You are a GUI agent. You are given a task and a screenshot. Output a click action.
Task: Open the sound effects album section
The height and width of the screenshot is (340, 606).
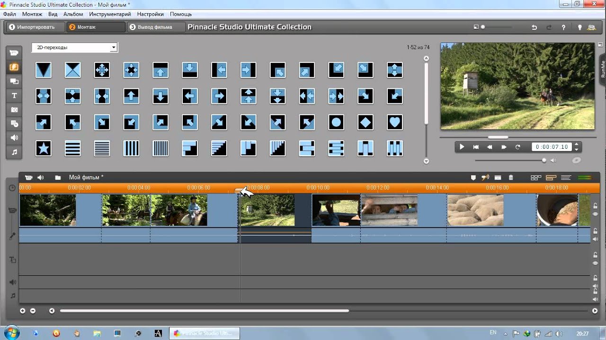pyautogui.click(x=14, y=138)
